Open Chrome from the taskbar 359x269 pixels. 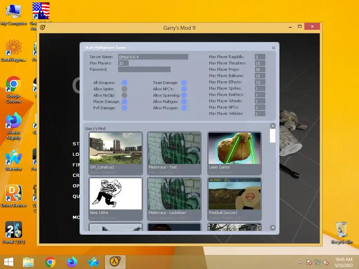pos(50,262)
